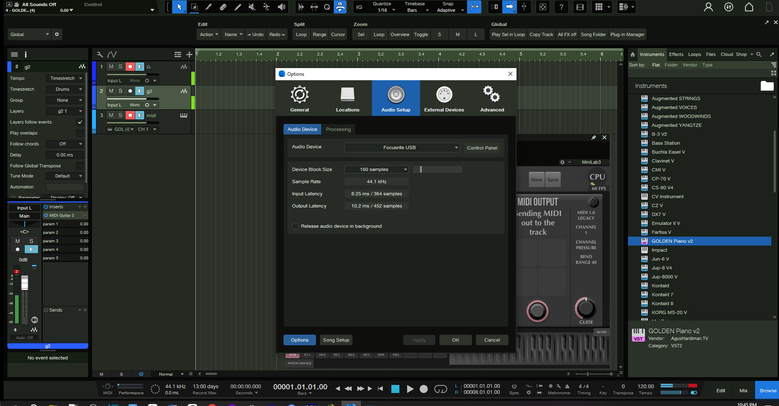Select the Listen speaker tool

point(281,7)
